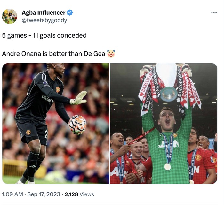Open the three-dot more options menu
The image size is (224, 205).
[214, 13]
